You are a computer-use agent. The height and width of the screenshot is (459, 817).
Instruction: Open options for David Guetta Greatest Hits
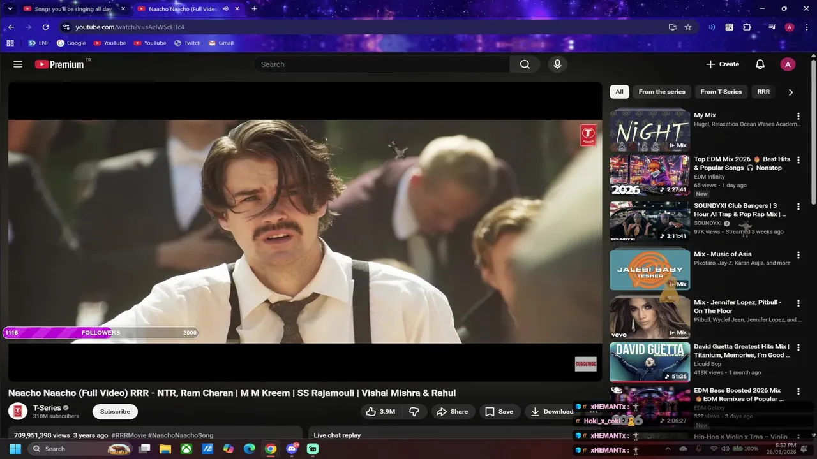pos(798,347)
